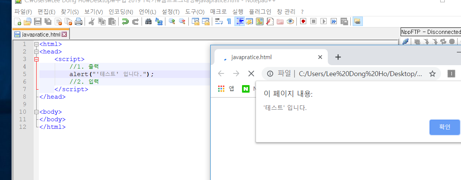Screen dimensions: 461x180
Task: Open 설정(T) menu
Action: [171, 12]
